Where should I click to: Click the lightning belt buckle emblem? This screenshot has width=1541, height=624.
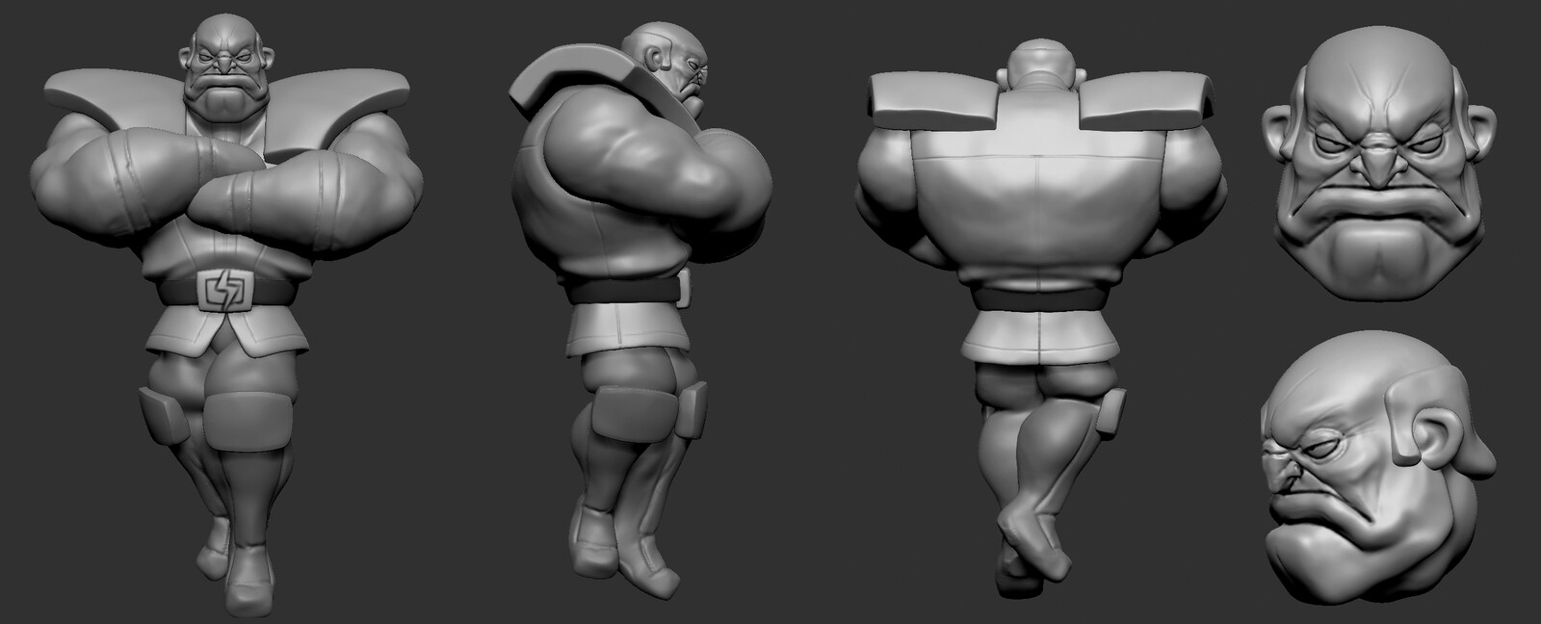pyautogui.click(x=224, y=292)
